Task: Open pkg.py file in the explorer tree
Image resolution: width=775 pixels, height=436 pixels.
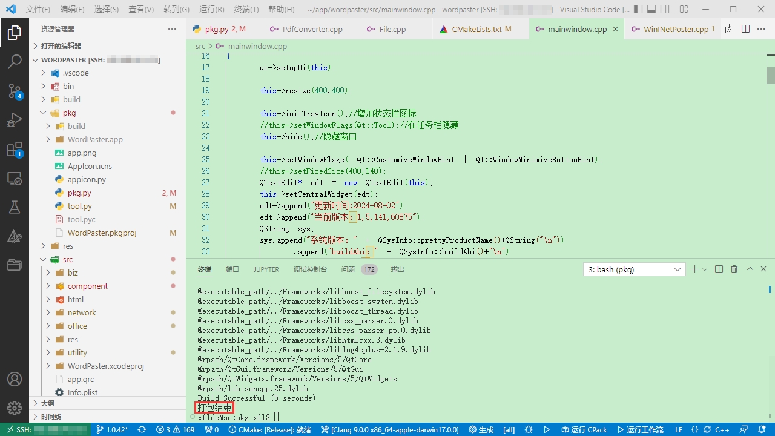Action: (x=79, y=193)
